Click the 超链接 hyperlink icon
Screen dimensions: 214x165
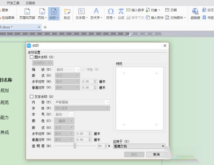(195, 14)
